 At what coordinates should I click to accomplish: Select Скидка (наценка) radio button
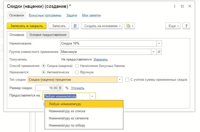44,66
